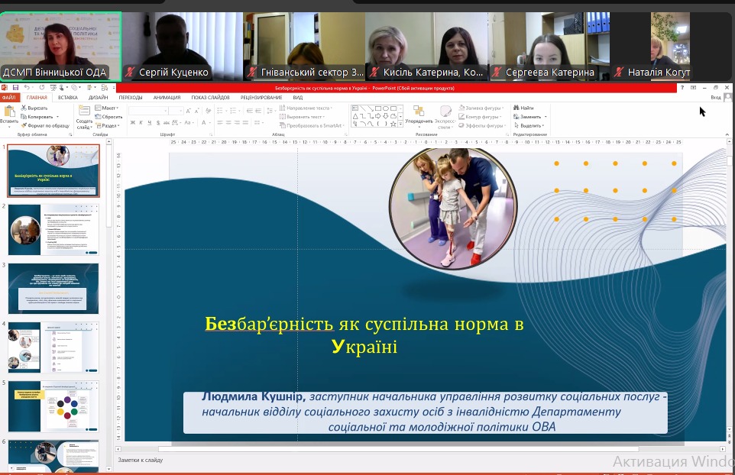
Task: Expand the Section (Раздел) dropdown
Action: [108, 125]
